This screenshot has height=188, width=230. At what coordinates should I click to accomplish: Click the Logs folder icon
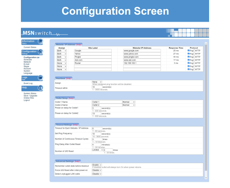point(40,78)
